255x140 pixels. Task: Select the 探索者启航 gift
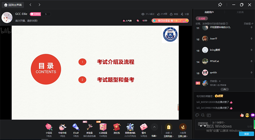130,127
